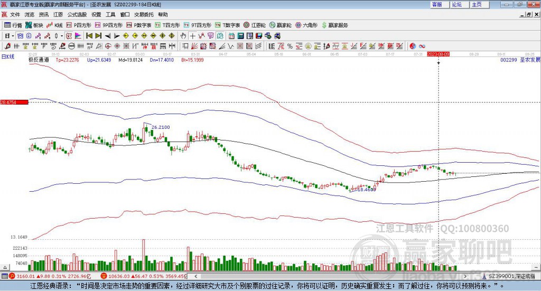Toggle the crosshair cursor tool
This screenshot has height=291, width=541.
[x=193, y=36]
